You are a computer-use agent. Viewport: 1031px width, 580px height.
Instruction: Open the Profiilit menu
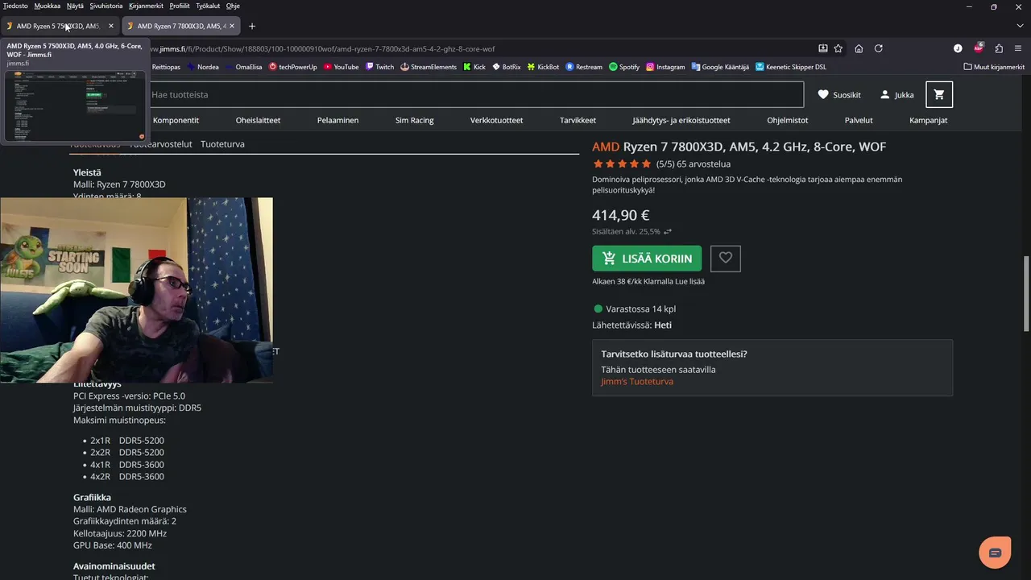coord(180,6)
